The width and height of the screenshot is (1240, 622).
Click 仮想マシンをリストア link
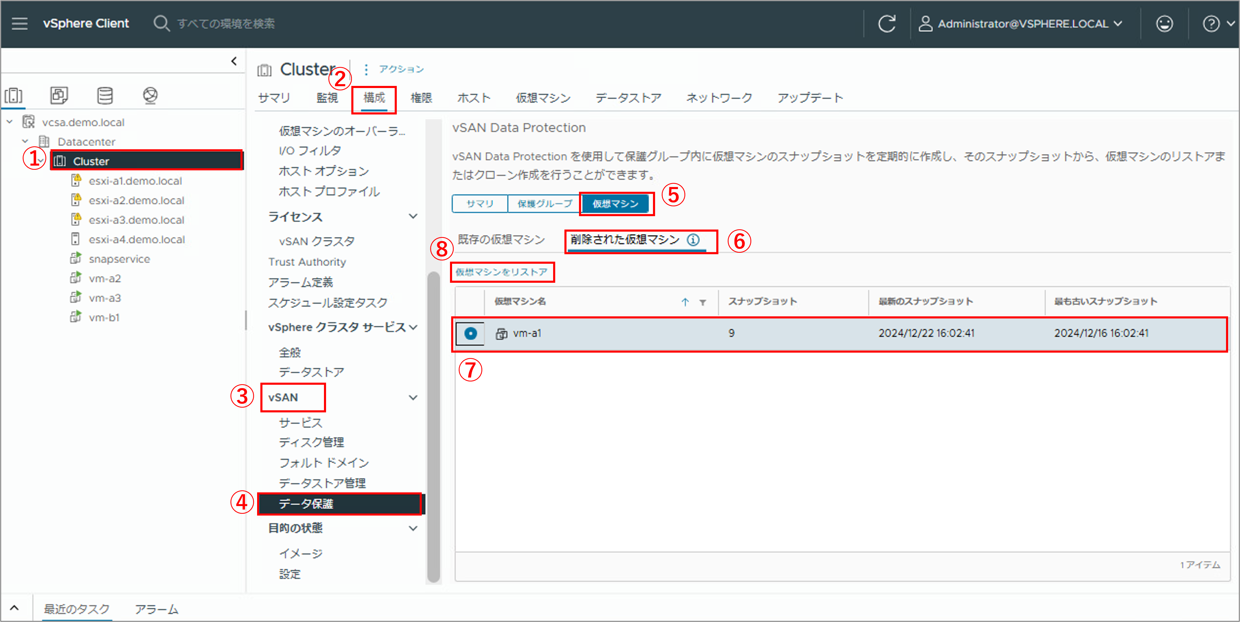502,272
